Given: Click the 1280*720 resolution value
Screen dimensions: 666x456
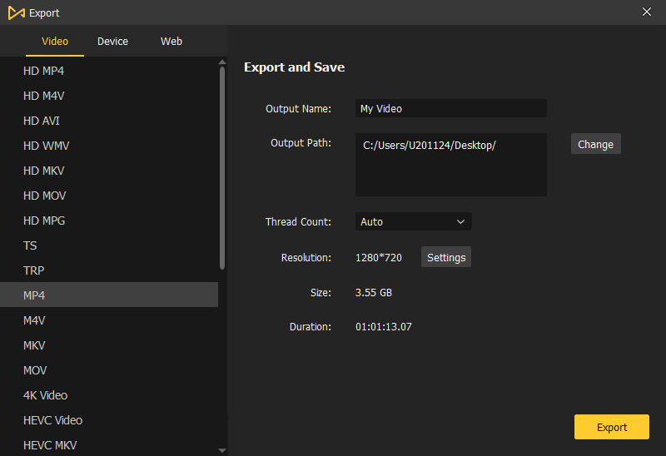Looking at the screenshot, I should point(379,258).
